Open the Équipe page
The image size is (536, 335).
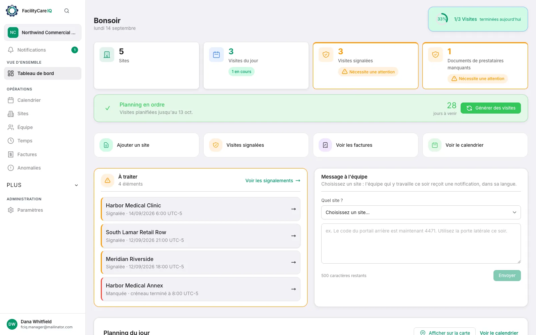[x=43, y=127]
